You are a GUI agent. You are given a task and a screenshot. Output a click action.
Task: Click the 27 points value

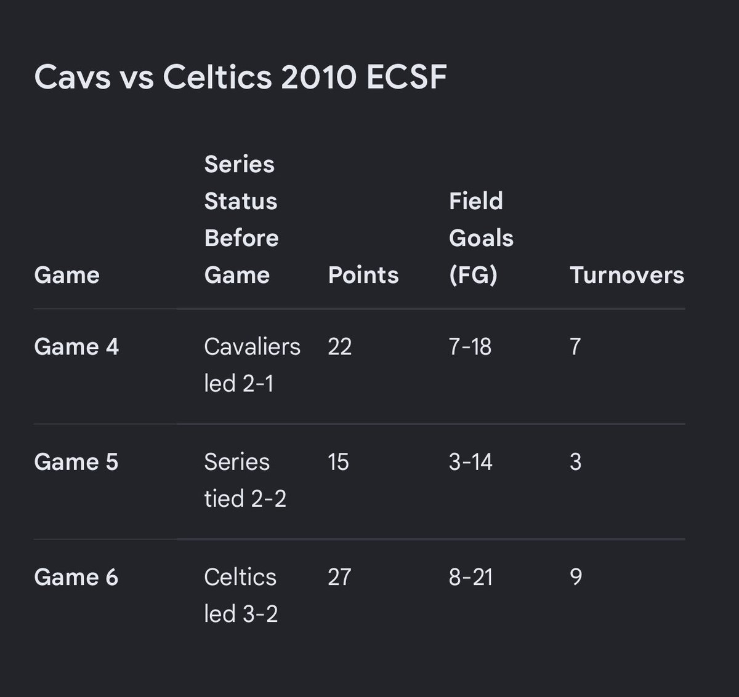click(x=340, y=577)
